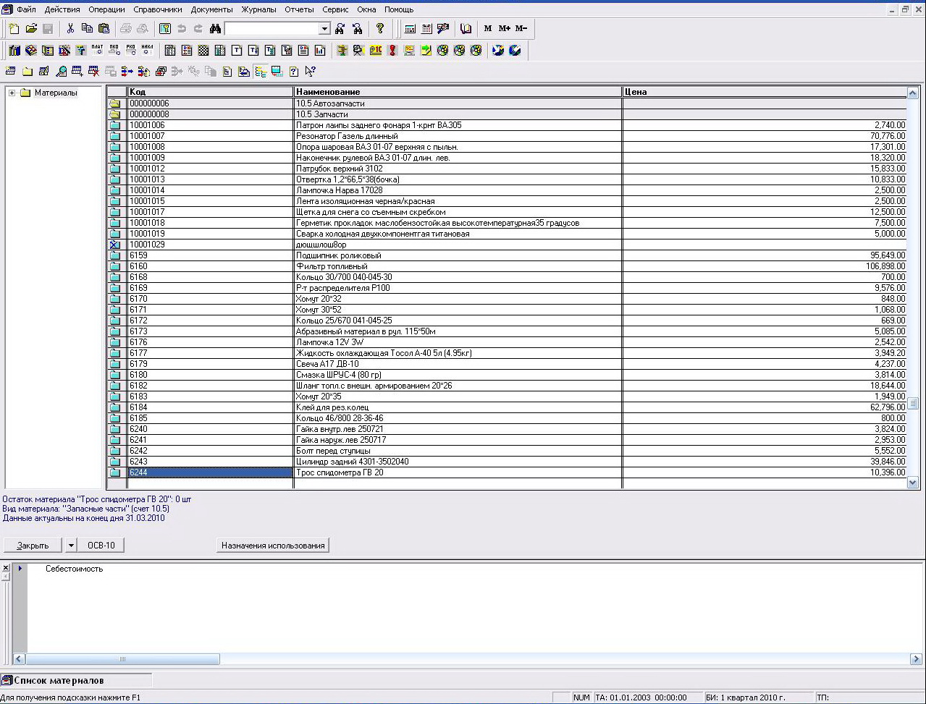Close the message pane with the X

[x=6, y=568]
